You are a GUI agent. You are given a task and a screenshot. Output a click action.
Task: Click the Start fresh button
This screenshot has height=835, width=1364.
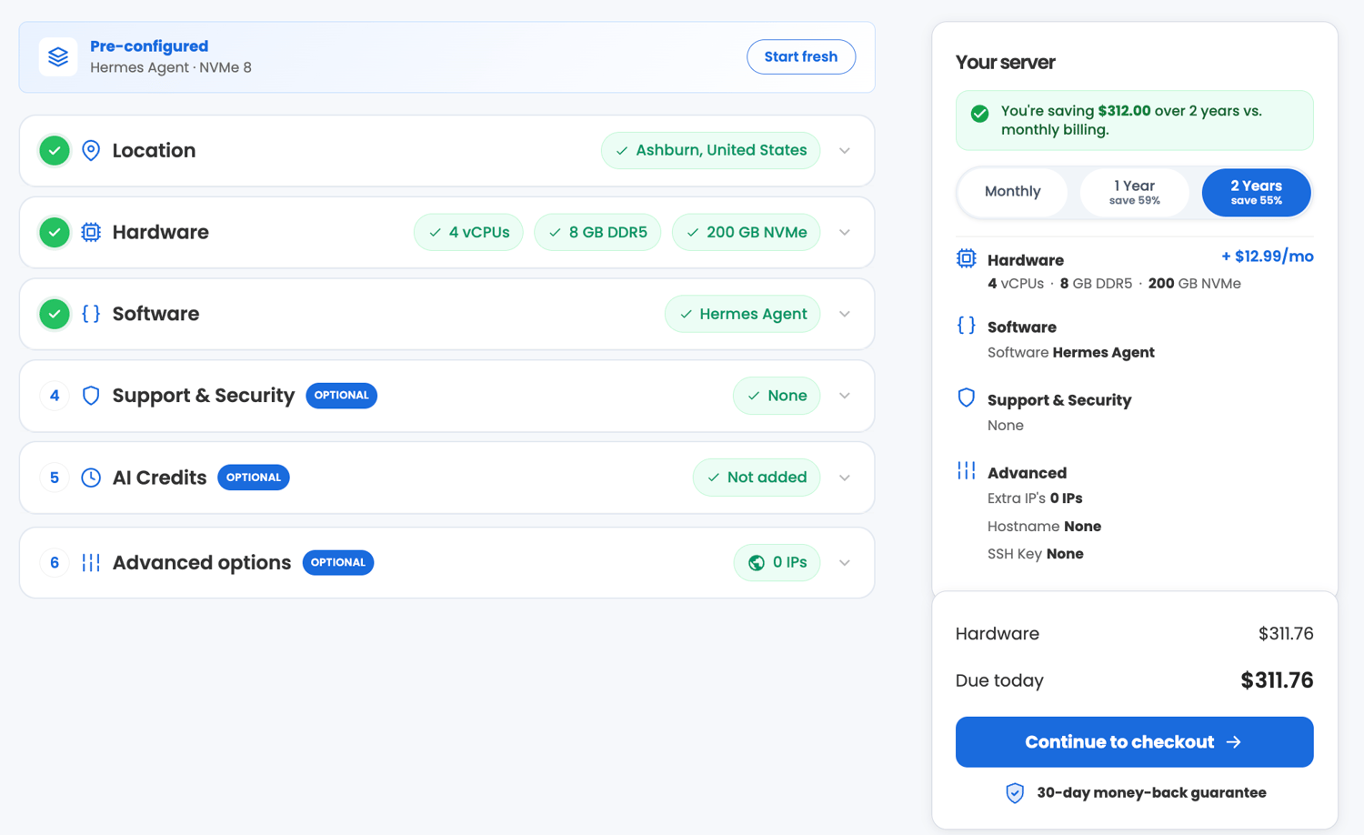(x=801, y=56)
